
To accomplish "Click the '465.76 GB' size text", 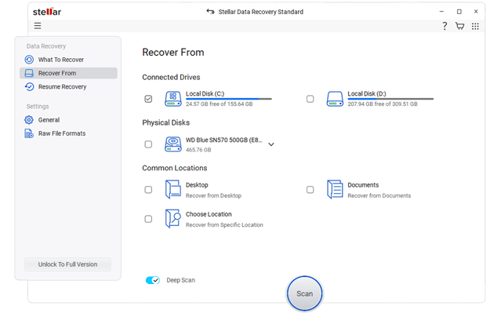I will [198, 150].
